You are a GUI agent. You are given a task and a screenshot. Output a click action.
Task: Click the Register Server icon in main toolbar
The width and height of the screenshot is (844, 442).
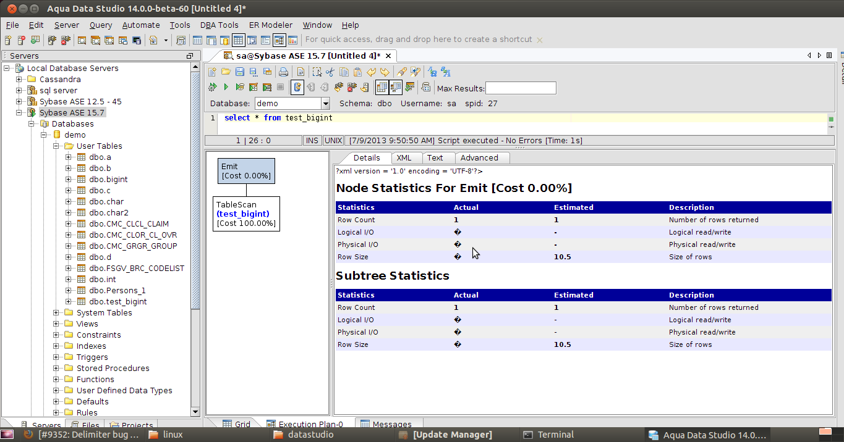8,40
